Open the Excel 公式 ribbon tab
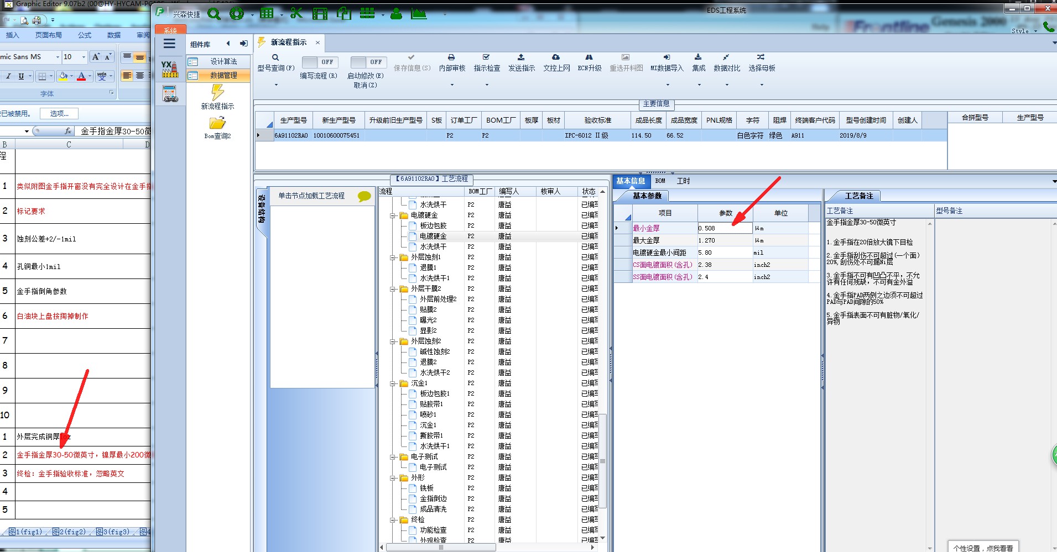This screenshot has height=552, width=1057. tap(85, 35)
